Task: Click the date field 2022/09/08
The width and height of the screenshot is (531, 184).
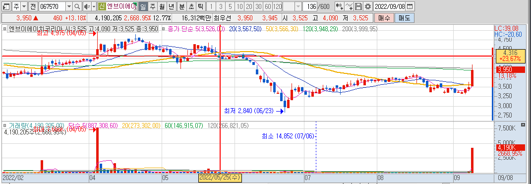Action: coord(389,6)
